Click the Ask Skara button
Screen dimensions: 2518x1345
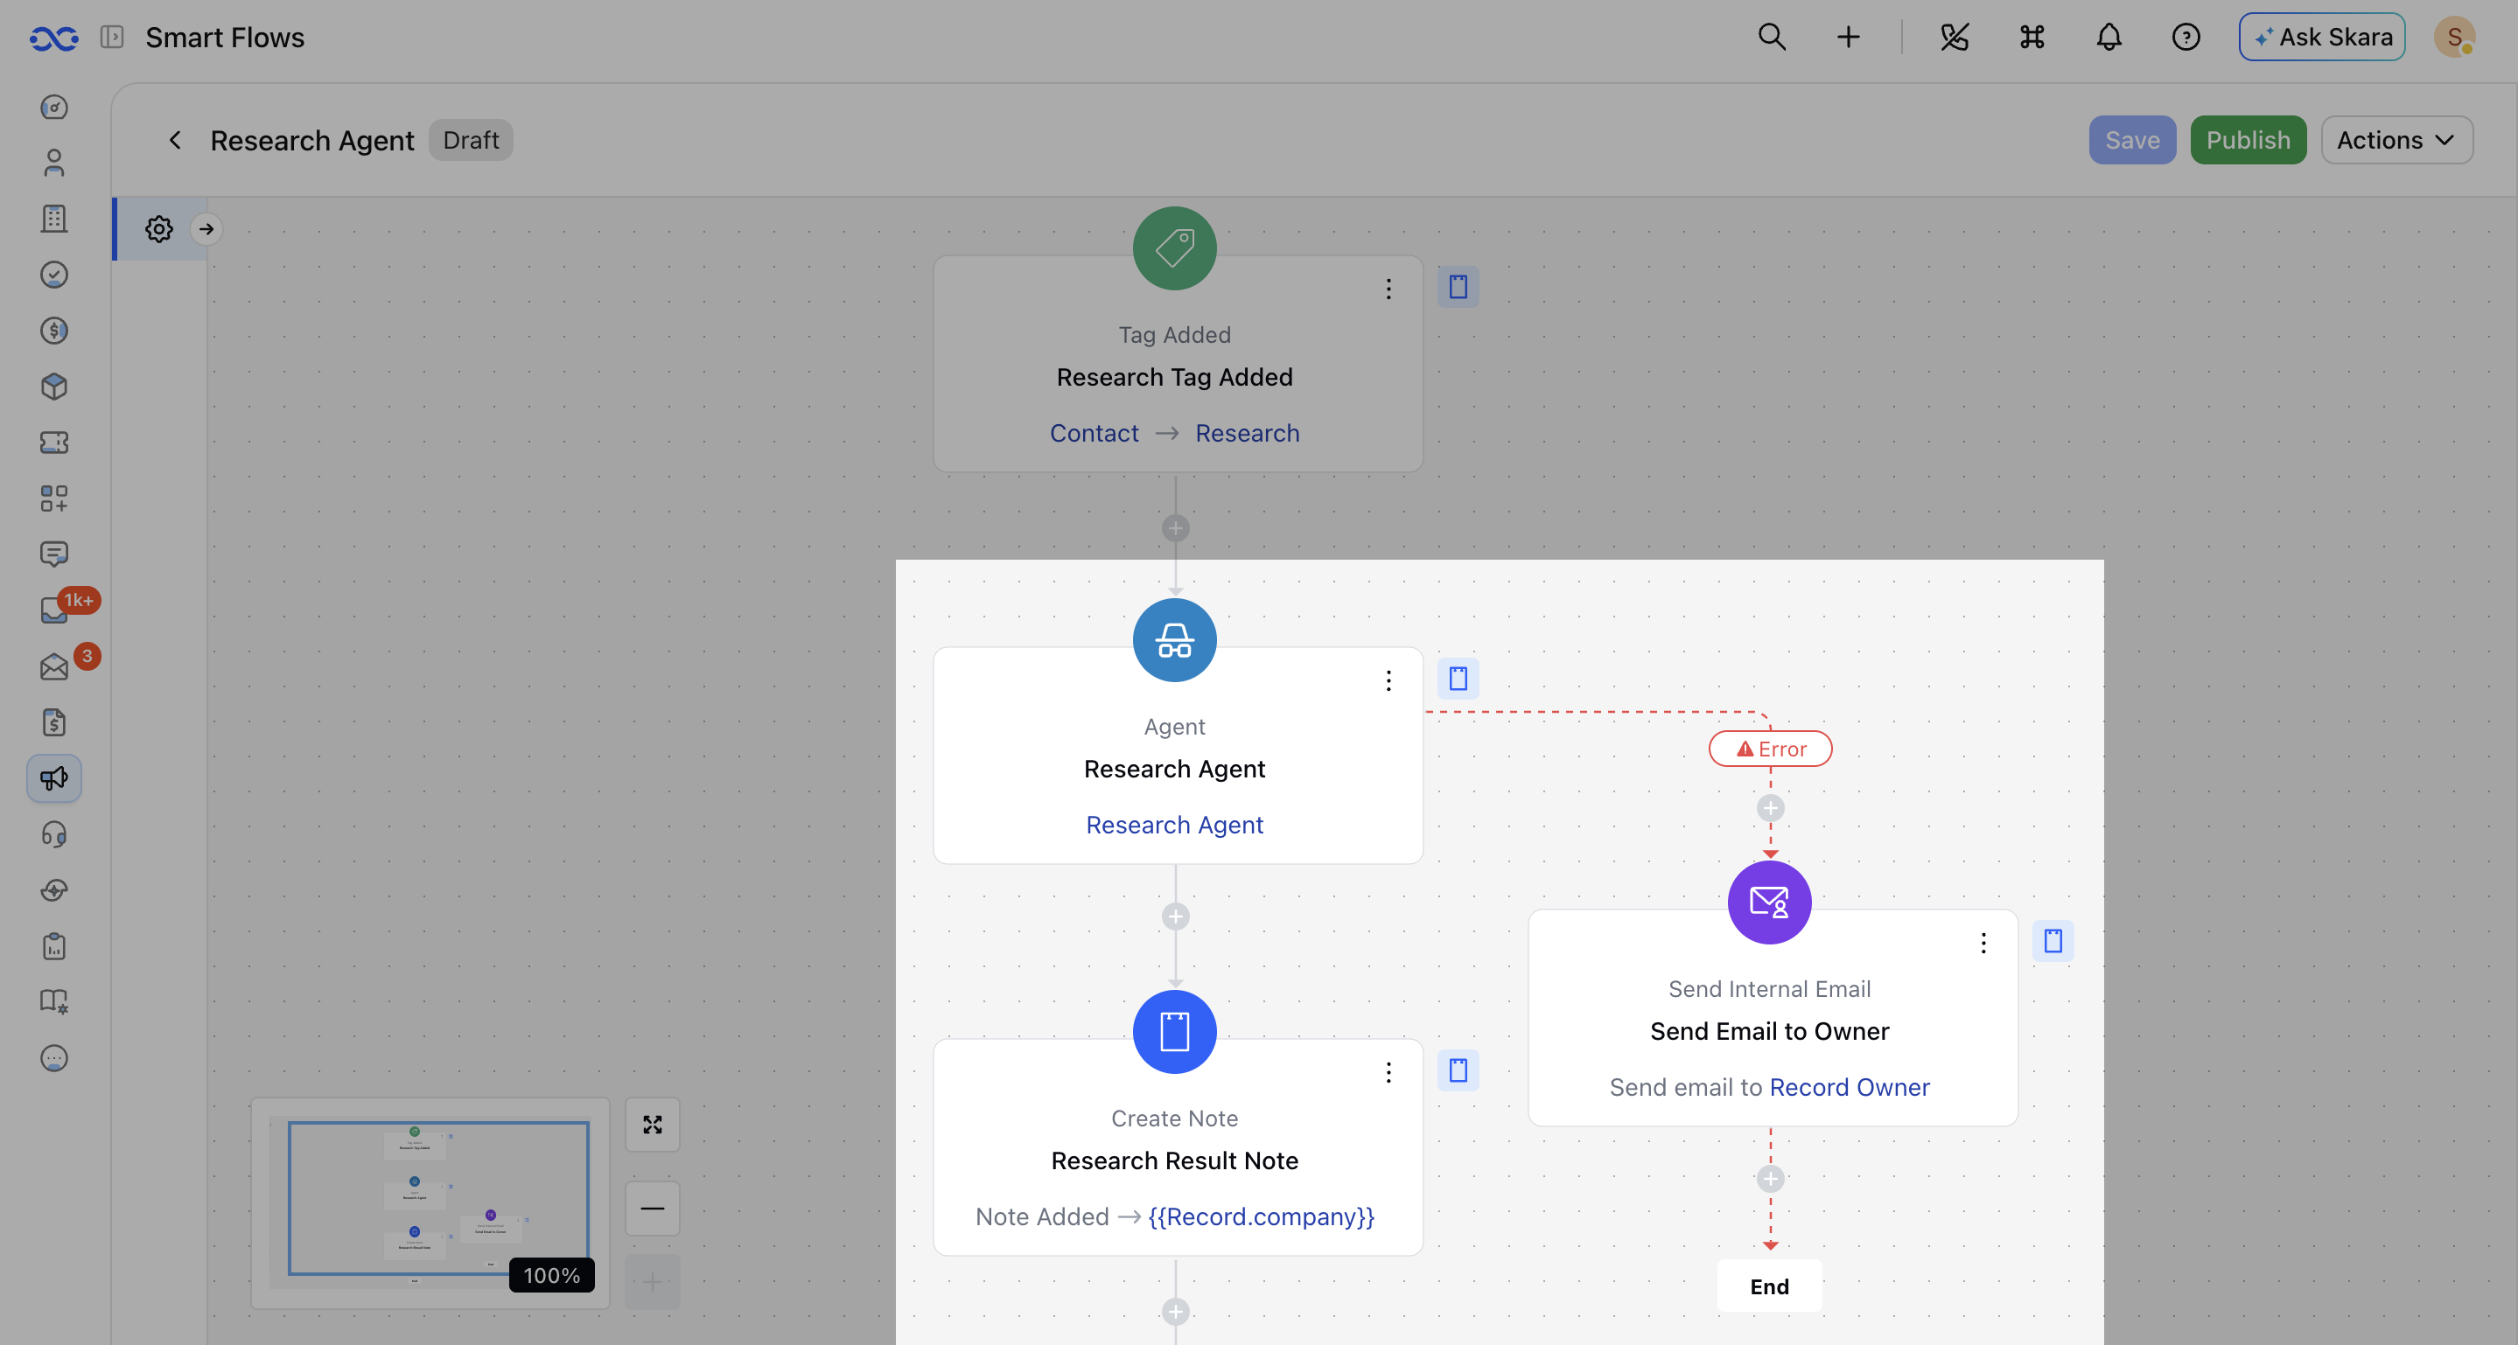(x=2321, y=37)
